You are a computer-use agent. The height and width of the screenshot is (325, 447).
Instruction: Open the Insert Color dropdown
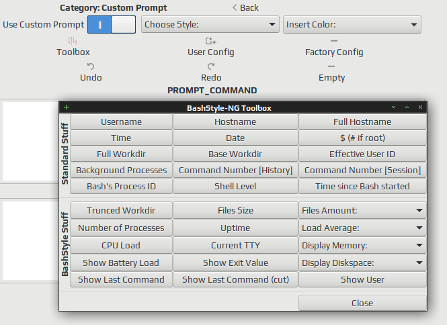(x=352, y=24)
